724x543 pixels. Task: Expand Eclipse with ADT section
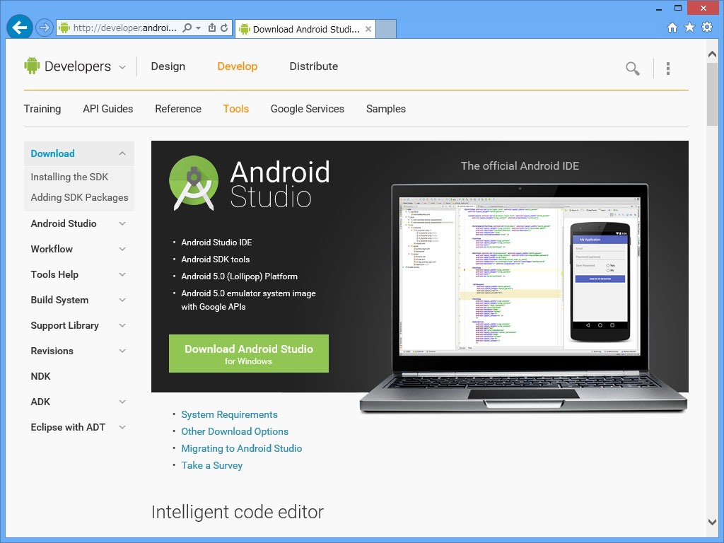click(122, 427)
